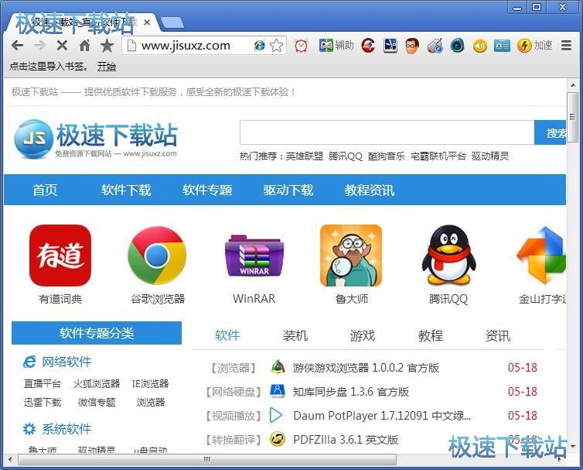Viewport: 583px width, 470px height.
Task: Stop loading the current page
Action: point(62,46)
